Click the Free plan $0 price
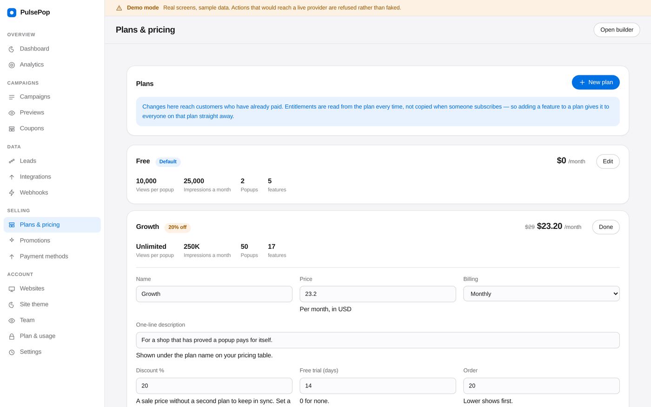 561,160
